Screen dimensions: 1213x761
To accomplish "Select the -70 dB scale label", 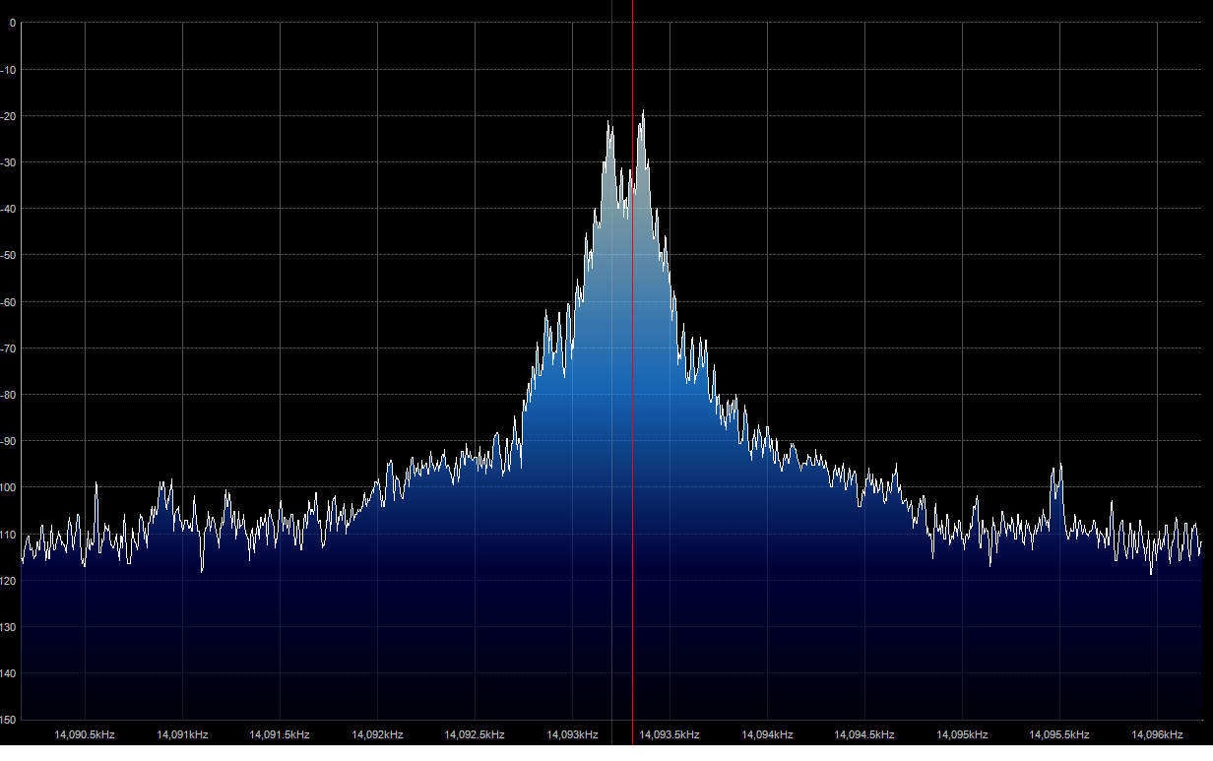I will click(10, 349).
